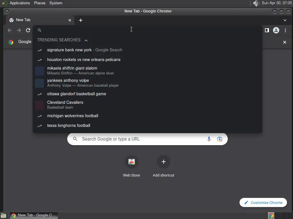Open the profile avatar menu
Viewport: 293px width, 219px height.
[x=276, y=30]
